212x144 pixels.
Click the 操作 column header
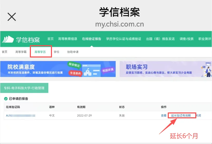164,107
